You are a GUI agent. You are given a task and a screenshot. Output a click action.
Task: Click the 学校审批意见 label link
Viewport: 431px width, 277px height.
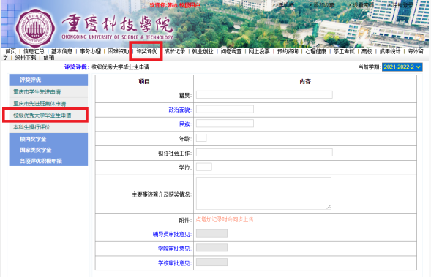[174, 263]
